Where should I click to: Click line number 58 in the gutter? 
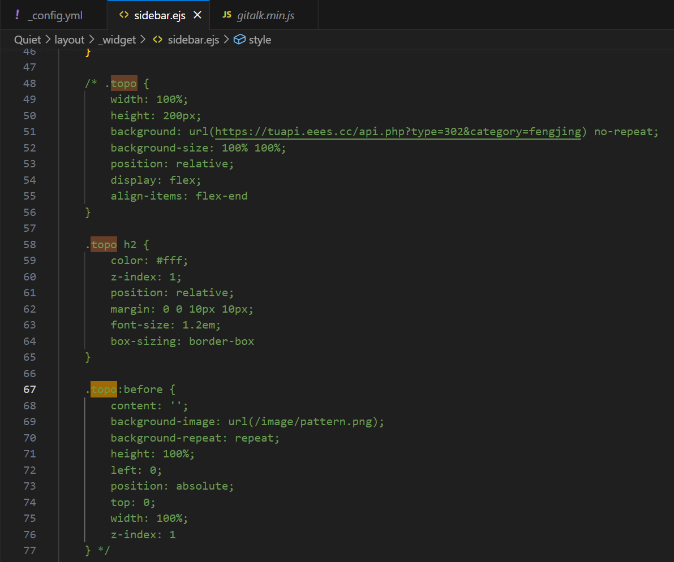(29, 244)
